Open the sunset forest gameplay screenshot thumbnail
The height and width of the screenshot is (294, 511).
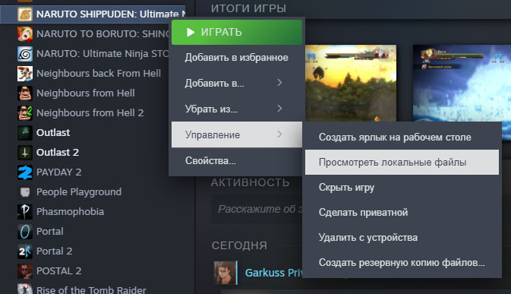click(351, 83)
